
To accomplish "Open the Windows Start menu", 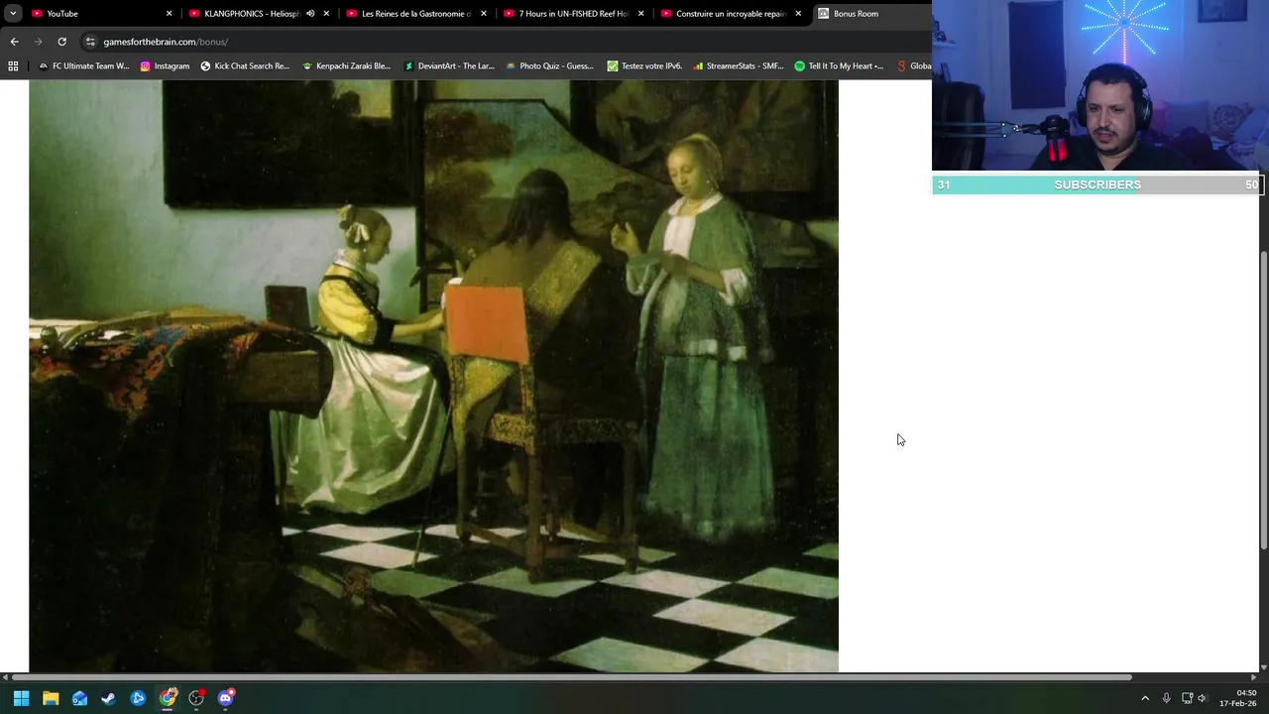I will click(21, 698).
